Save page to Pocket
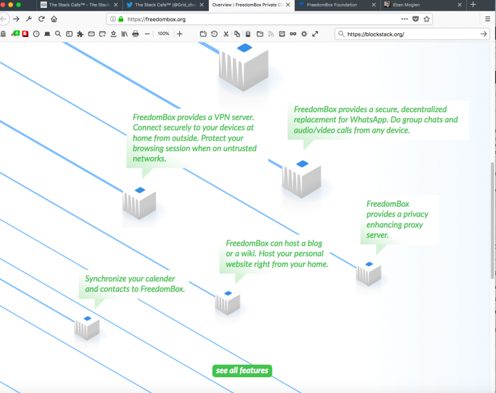The image size is (496, 393). tap(416, 19)
